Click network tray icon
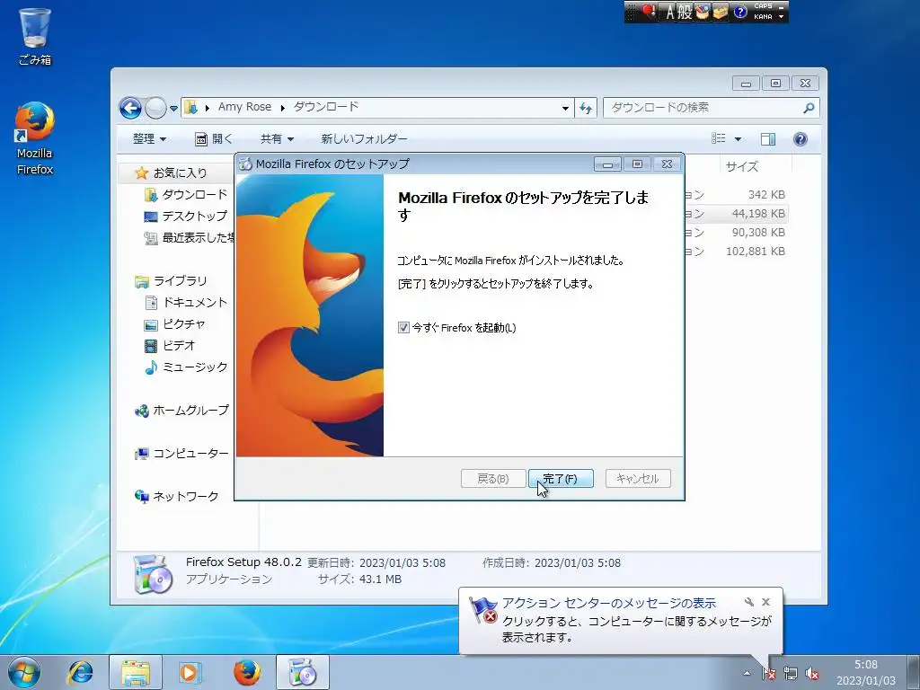Image resolution: width=920 pixels, height=690 pixels. (791, 674)
